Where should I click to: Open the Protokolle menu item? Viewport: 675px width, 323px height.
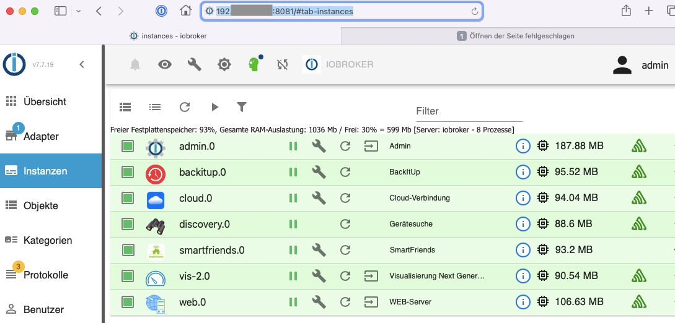[46, 275]
